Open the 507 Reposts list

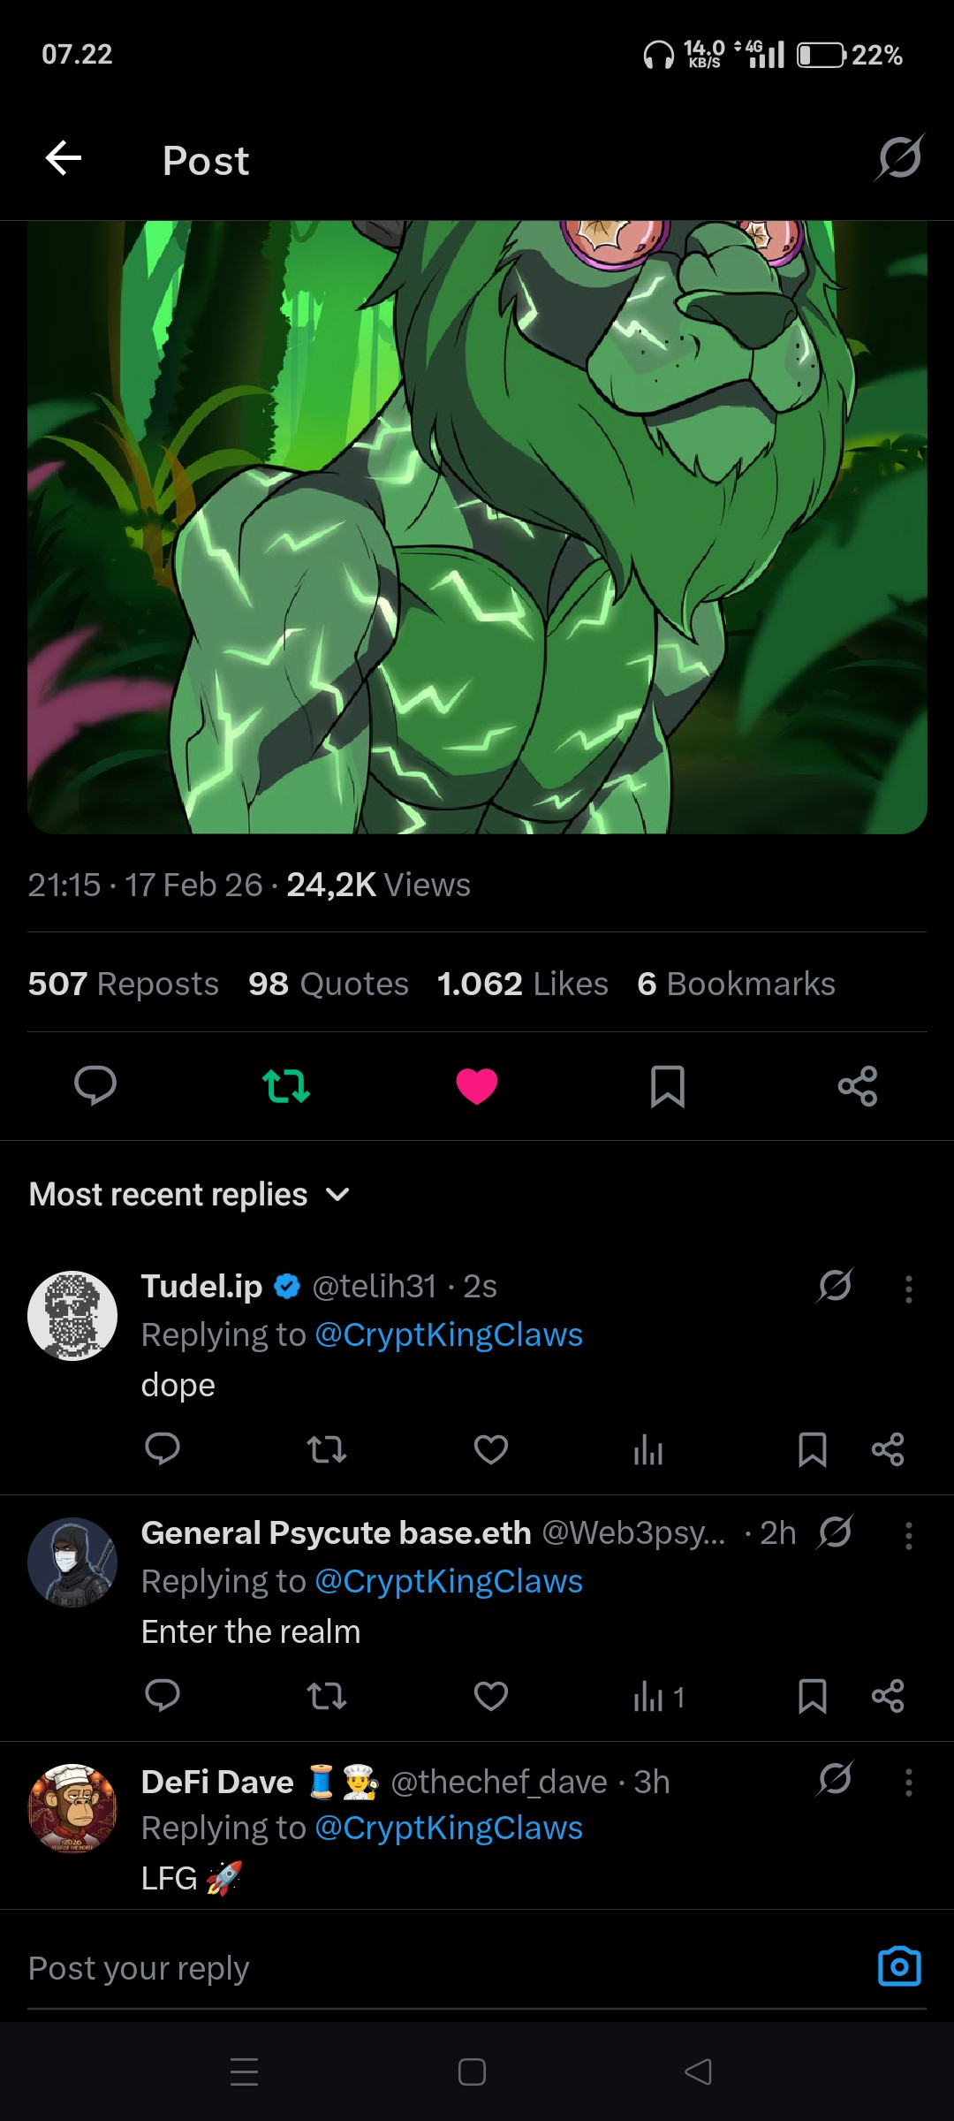(x=124, y=984)
